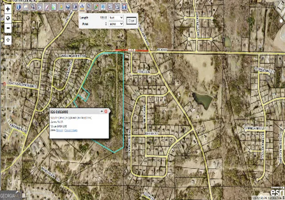Click the magnifier search tool in toolbar
The height and width of the screenshot is (200, 285).
tap(89, 7)
